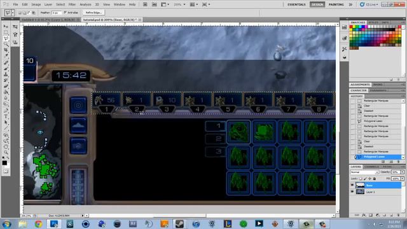Open the Paragraph tab beside Character
Screen dimensions: 407x229
[378, 90]
